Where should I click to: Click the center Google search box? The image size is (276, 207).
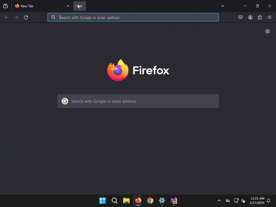pos(138,101)
